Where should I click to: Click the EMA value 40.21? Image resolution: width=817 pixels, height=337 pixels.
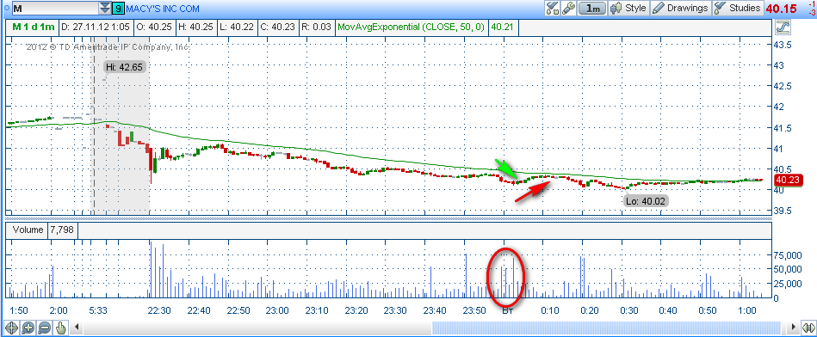[501, 27]
